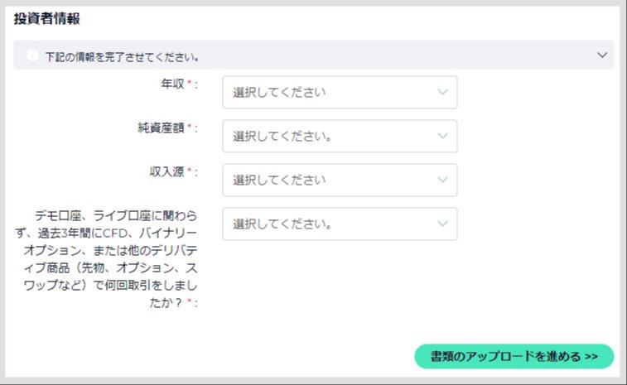Click the info icon in the notice banner
Screen dimensions: 627x385
pos(32,55)
